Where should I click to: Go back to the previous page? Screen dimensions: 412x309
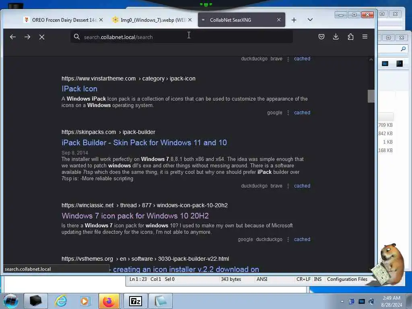pyautogui.click(x=12, y=37)
